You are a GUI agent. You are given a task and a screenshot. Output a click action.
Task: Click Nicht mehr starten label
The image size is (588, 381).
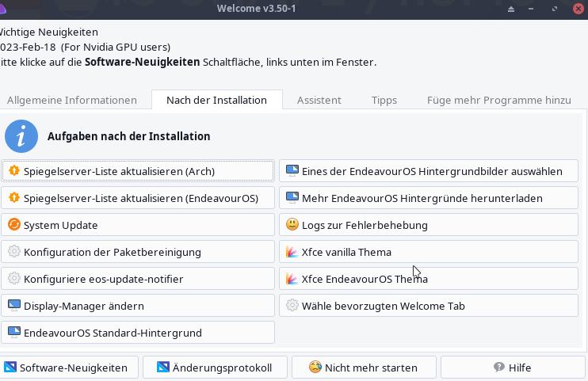[371, 368]
